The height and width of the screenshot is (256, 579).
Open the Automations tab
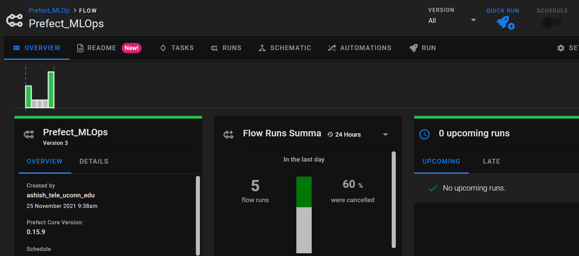tap(359, 48)
